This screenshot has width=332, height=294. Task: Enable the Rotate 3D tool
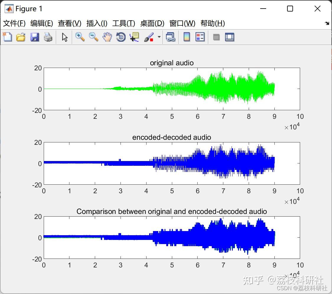pos(121,37)
